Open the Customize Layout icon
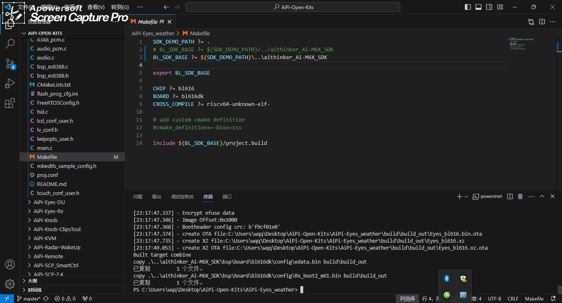562x303 pixels. [500, 7]
